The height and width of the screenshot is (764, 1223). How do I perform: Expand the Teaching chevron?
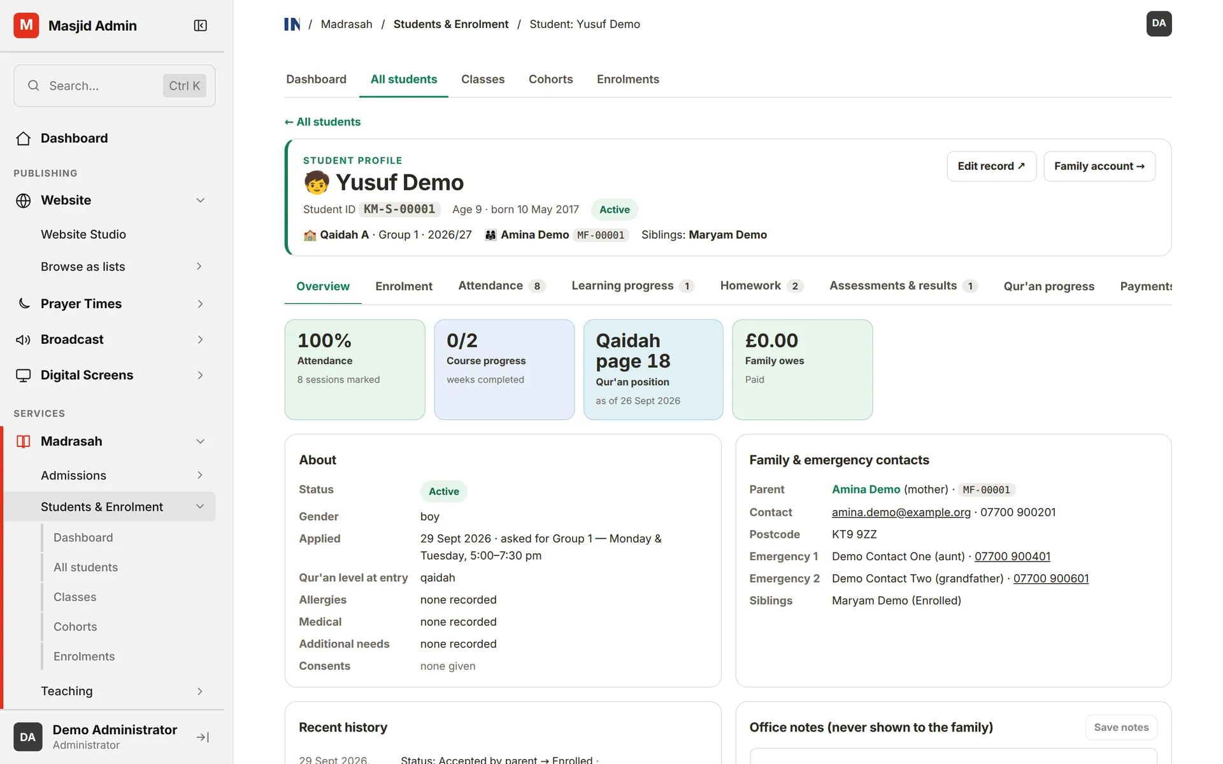tap(200, 691)
